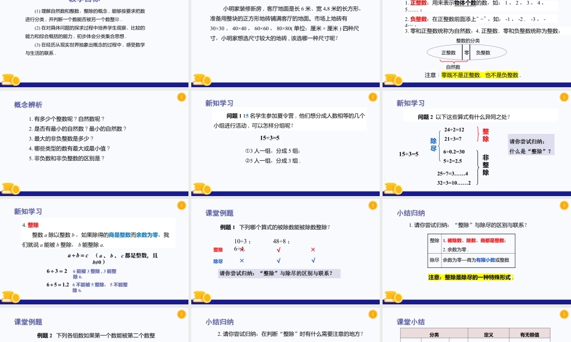Select the orange circle badge on the 课堂小结 slide
The width and height of the screenshot is (571, 342).
(x=564, y=315)
